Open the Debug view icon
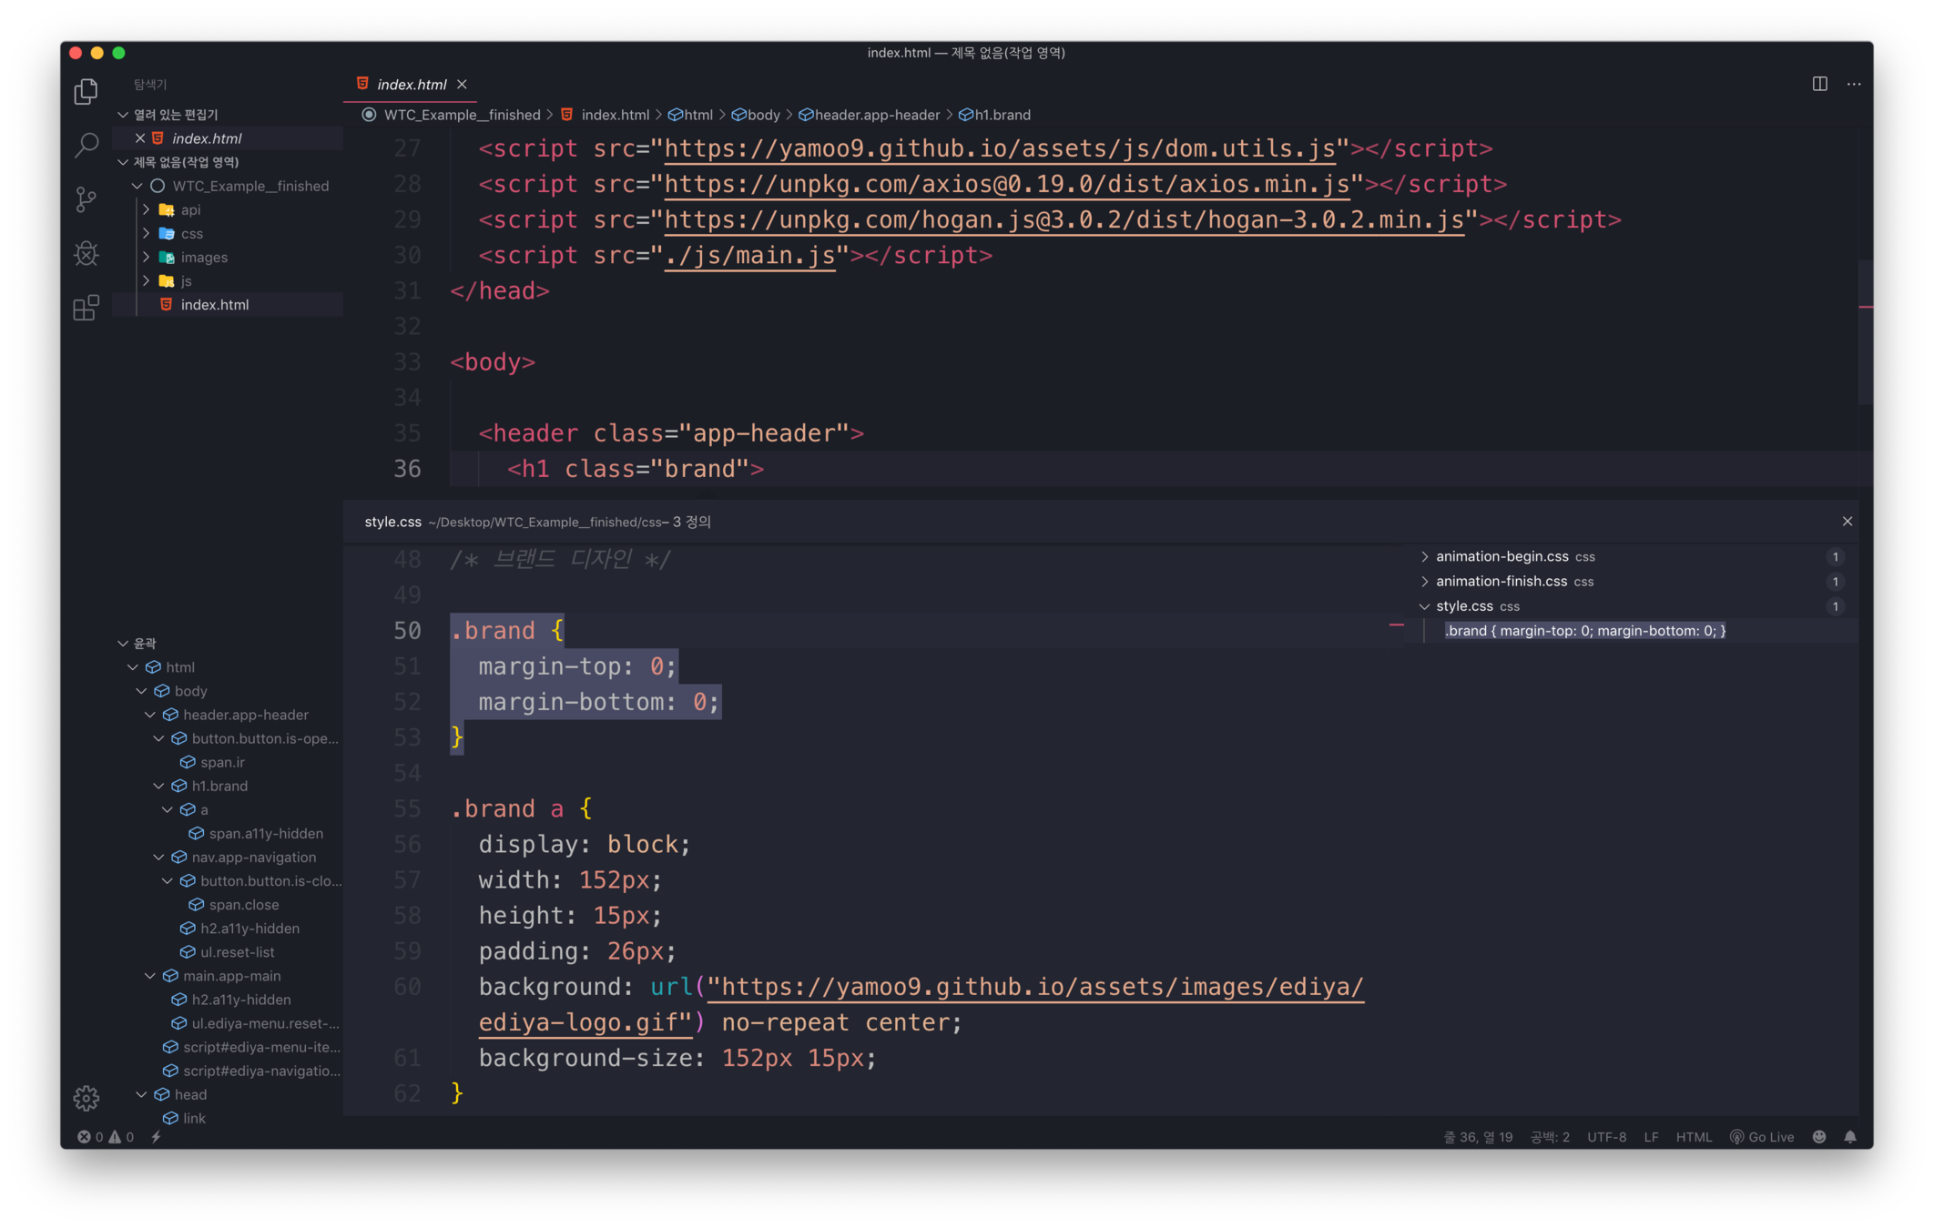1934x1229 pixels. [86, 253]
